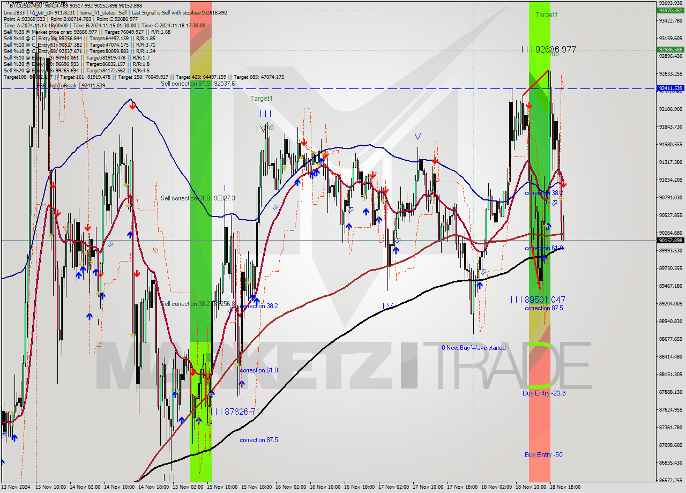The width and height of the screenshot is (686, 493).
Task: Click the 92411.539 price tag on axis
Action: 670,88
